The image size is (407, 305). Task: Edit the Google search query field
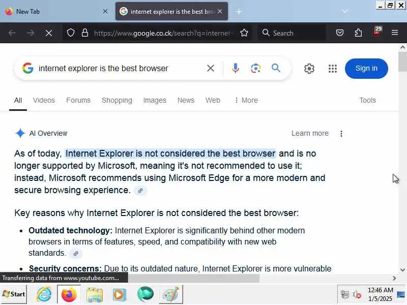click(x=120, y=68)
